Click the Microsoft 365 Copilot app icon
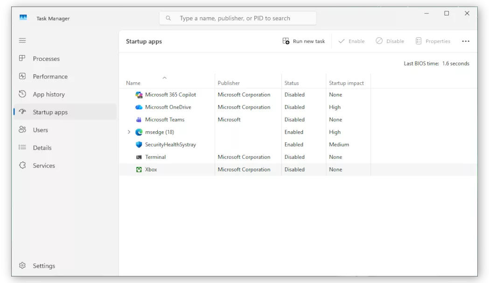Screen dimensions: 489x283 point(139,94)
